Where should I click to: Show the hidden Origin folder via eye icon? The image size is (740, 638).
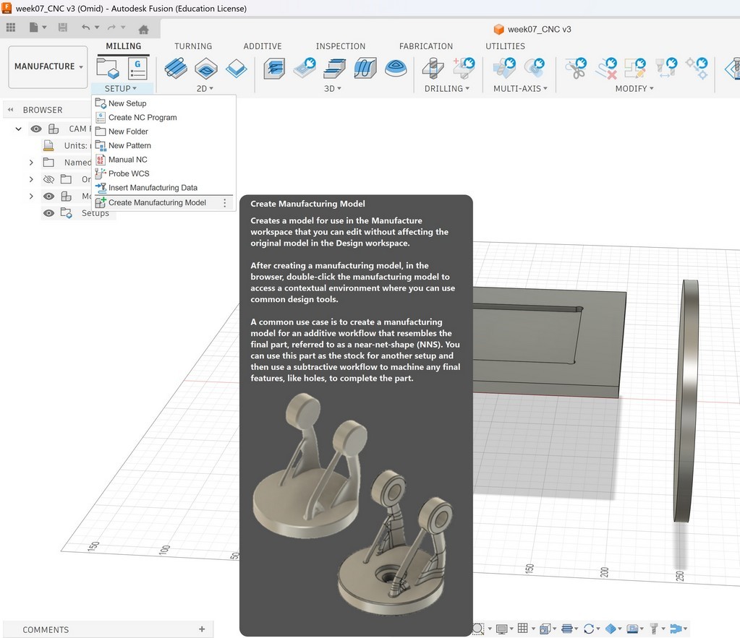48,178
